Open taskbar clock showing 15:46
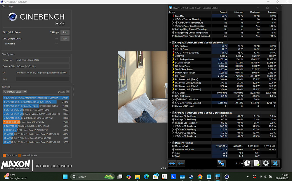Viewport: 292px width, 181px height. coord(282,177)
